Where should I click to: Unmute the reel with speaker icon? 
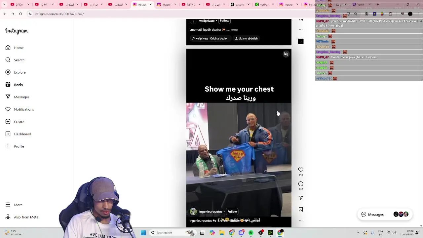tap(286, 54)
